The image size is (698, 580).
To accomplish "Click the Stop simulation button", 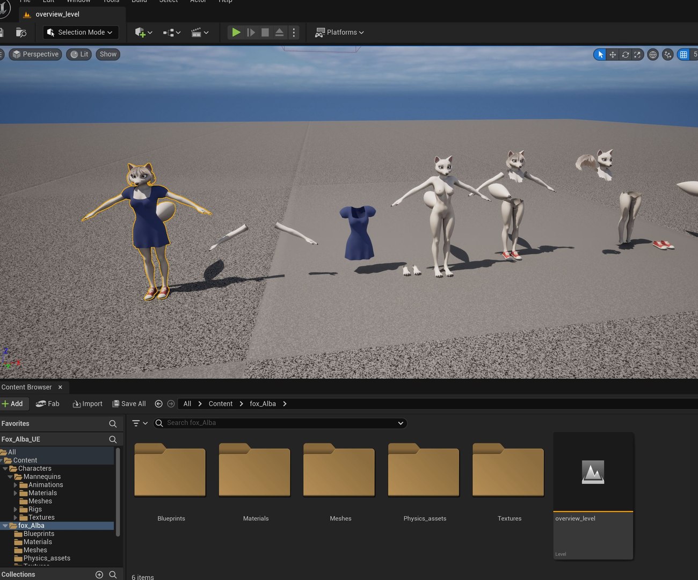I will (265, 32).
